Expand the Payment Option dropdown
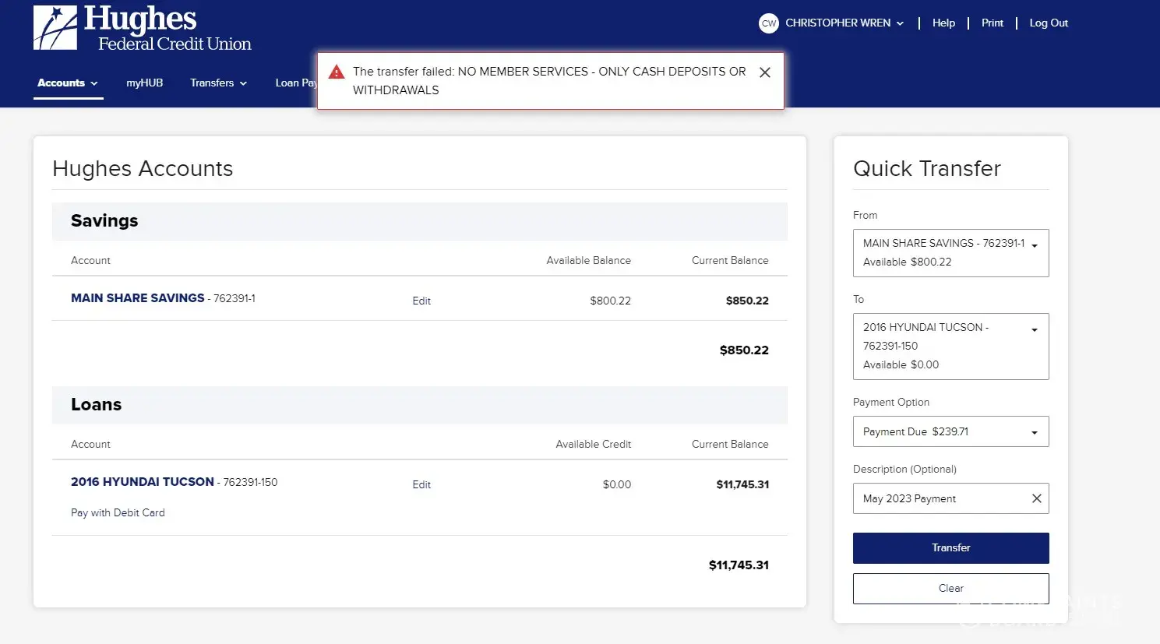The height and width of the screenshot is (644, 1160). coord(950,431)
